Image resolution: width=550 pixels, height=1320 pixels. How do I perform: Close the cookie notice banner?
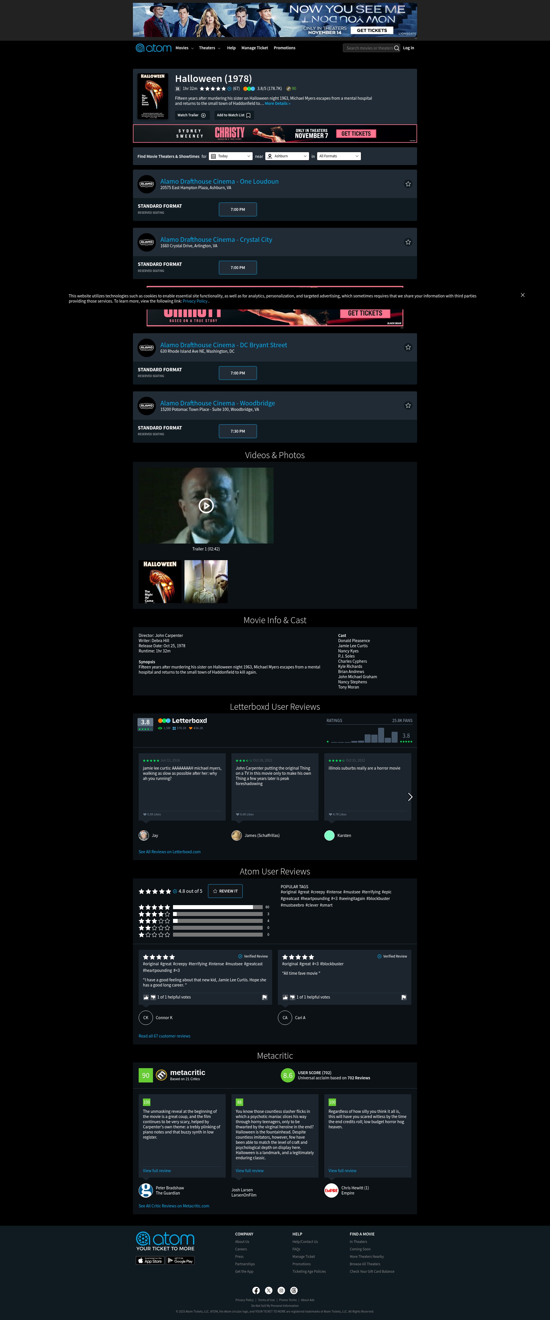[x=522, y=295]
